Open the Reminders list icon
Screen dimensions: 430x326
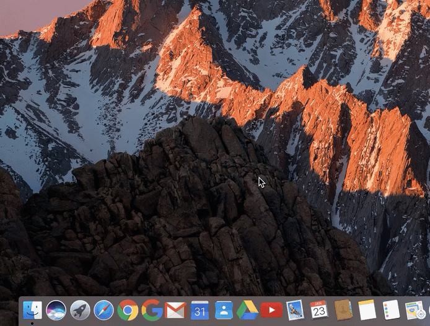click(x=391, y=310)
